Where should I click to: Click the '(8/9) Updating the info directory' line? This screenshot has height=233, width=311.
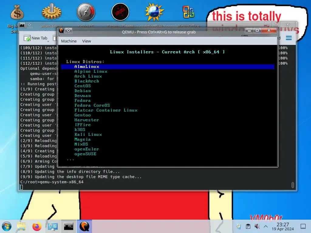pos(70,172)
